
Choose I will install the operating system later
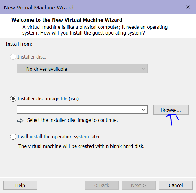(13, 137)
